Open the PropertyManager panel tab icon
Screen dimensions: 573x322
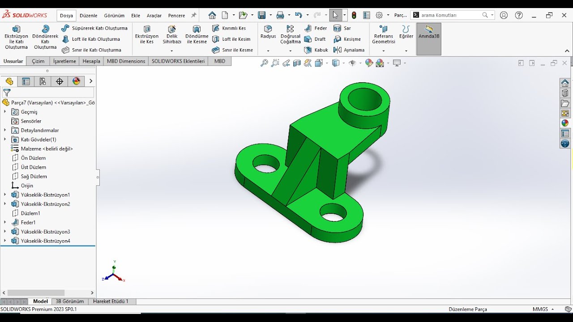pyautogui.click(x=26, y=81)
